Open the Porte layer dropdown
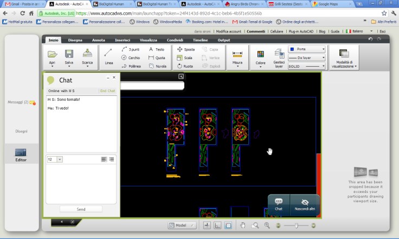399x239 pixels. coord(307,49)
